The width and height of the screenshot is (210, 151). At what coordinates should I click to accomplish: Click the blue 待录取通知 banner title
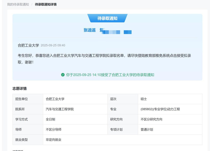107,18
